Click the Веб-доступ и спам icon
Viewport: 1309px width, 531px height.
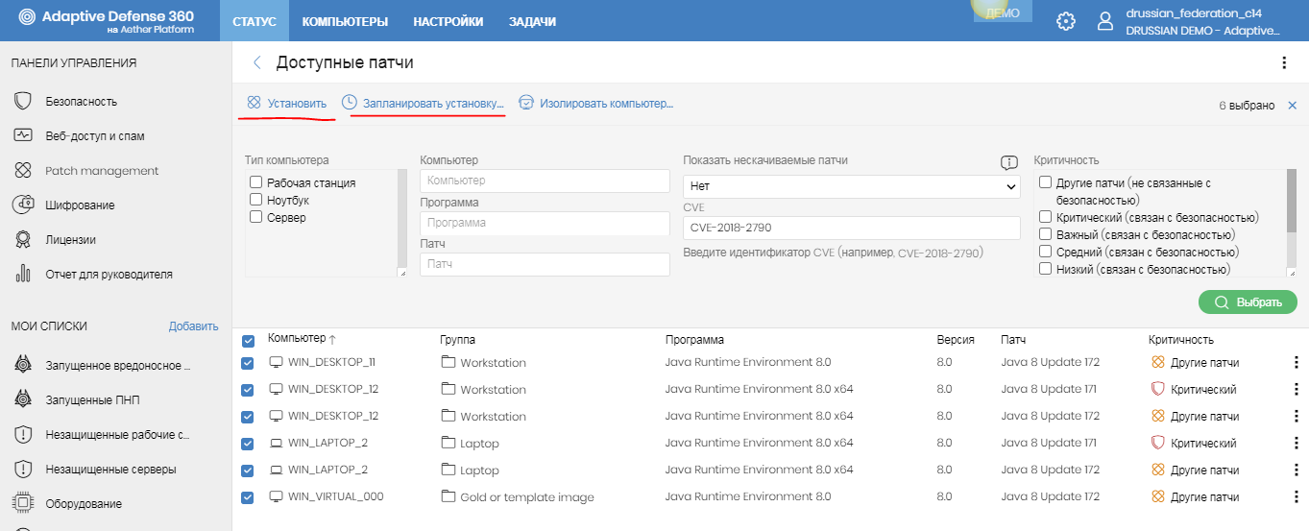pyautogui.click(x=24, y=135)
